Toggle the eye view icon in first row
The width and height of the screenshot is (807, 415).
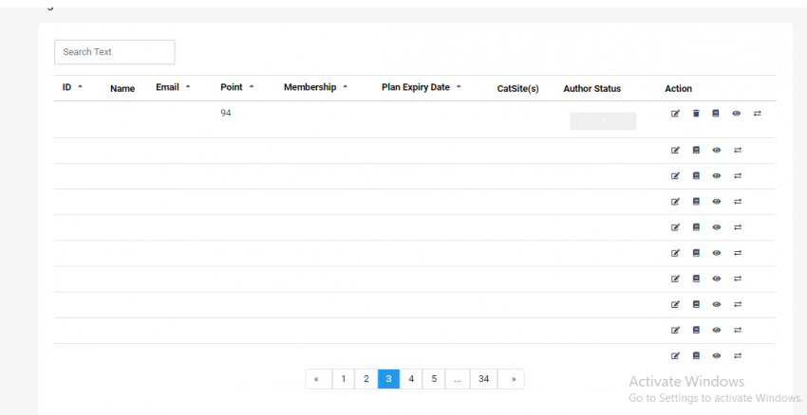click(736, 114)
